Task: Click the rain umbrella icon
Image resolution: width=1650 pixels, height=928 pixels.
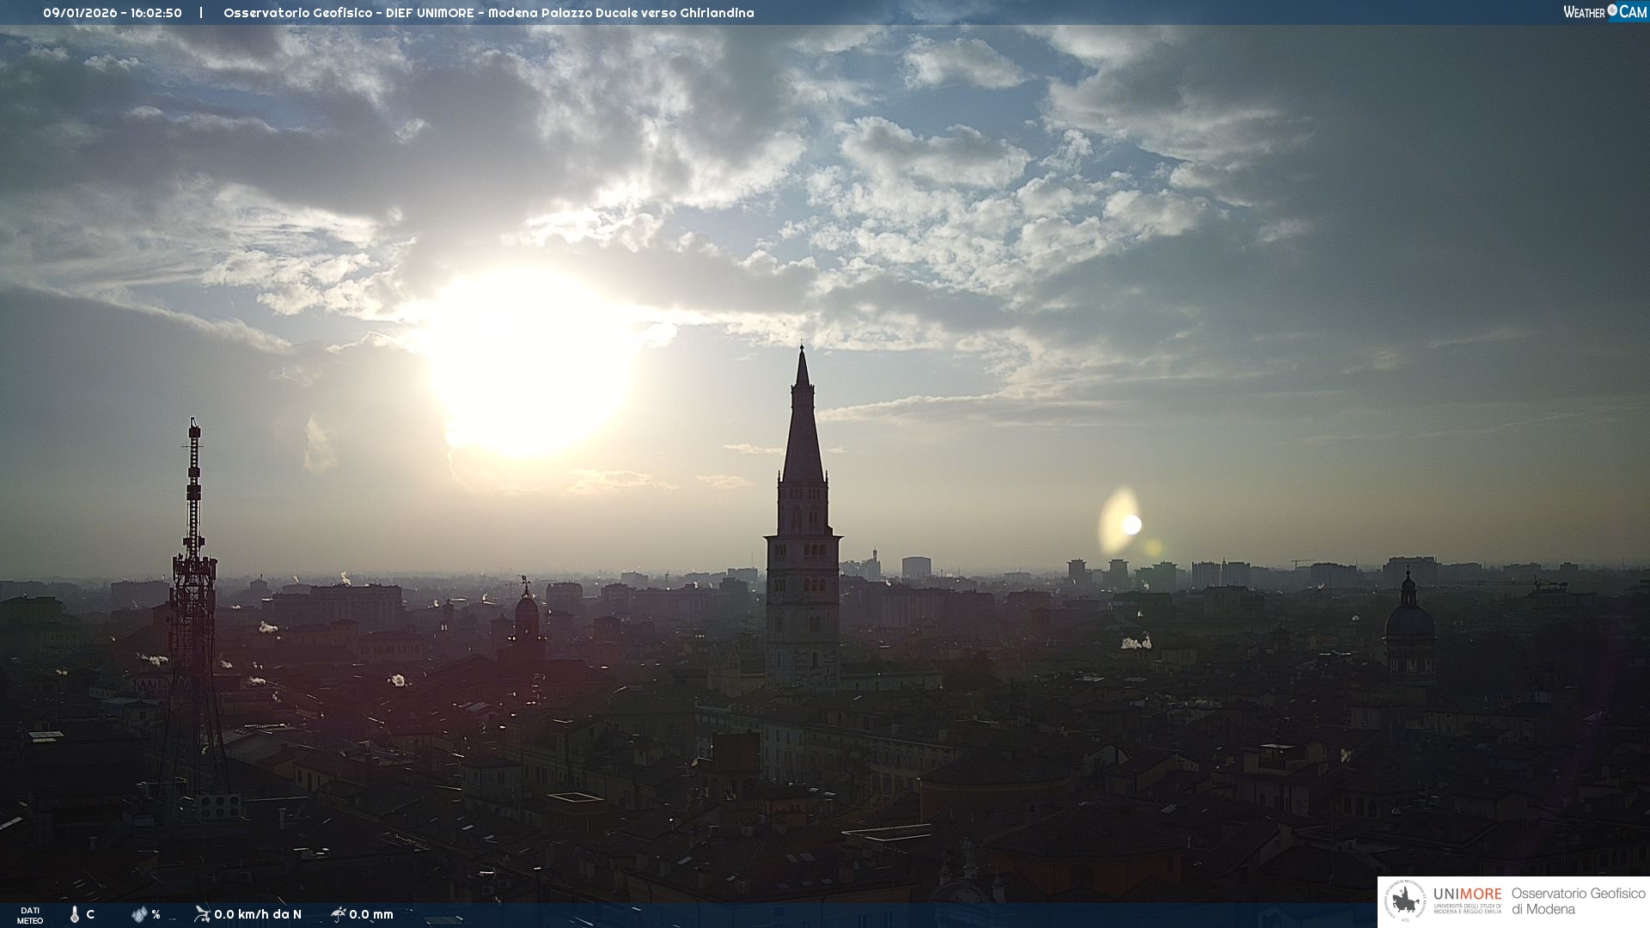Action: pos(338,913)
